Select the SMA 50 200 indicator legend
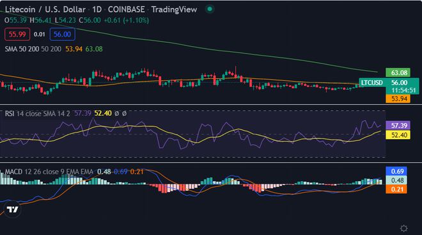This screenshot has width=422, height=235. click(x=33, y=49)
